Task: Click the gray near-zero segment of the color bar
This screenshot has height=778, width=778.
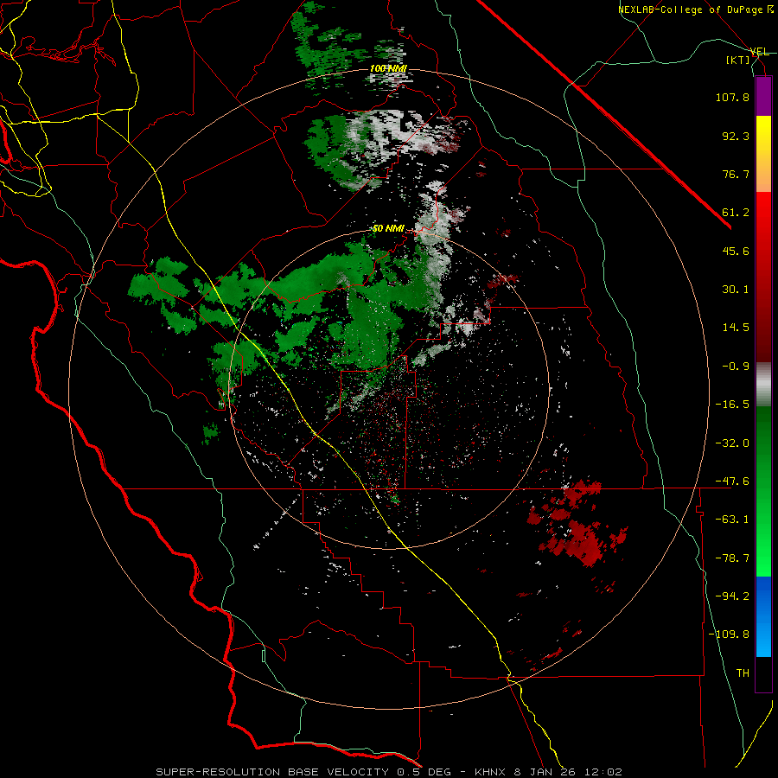Action: click(763, 385)
